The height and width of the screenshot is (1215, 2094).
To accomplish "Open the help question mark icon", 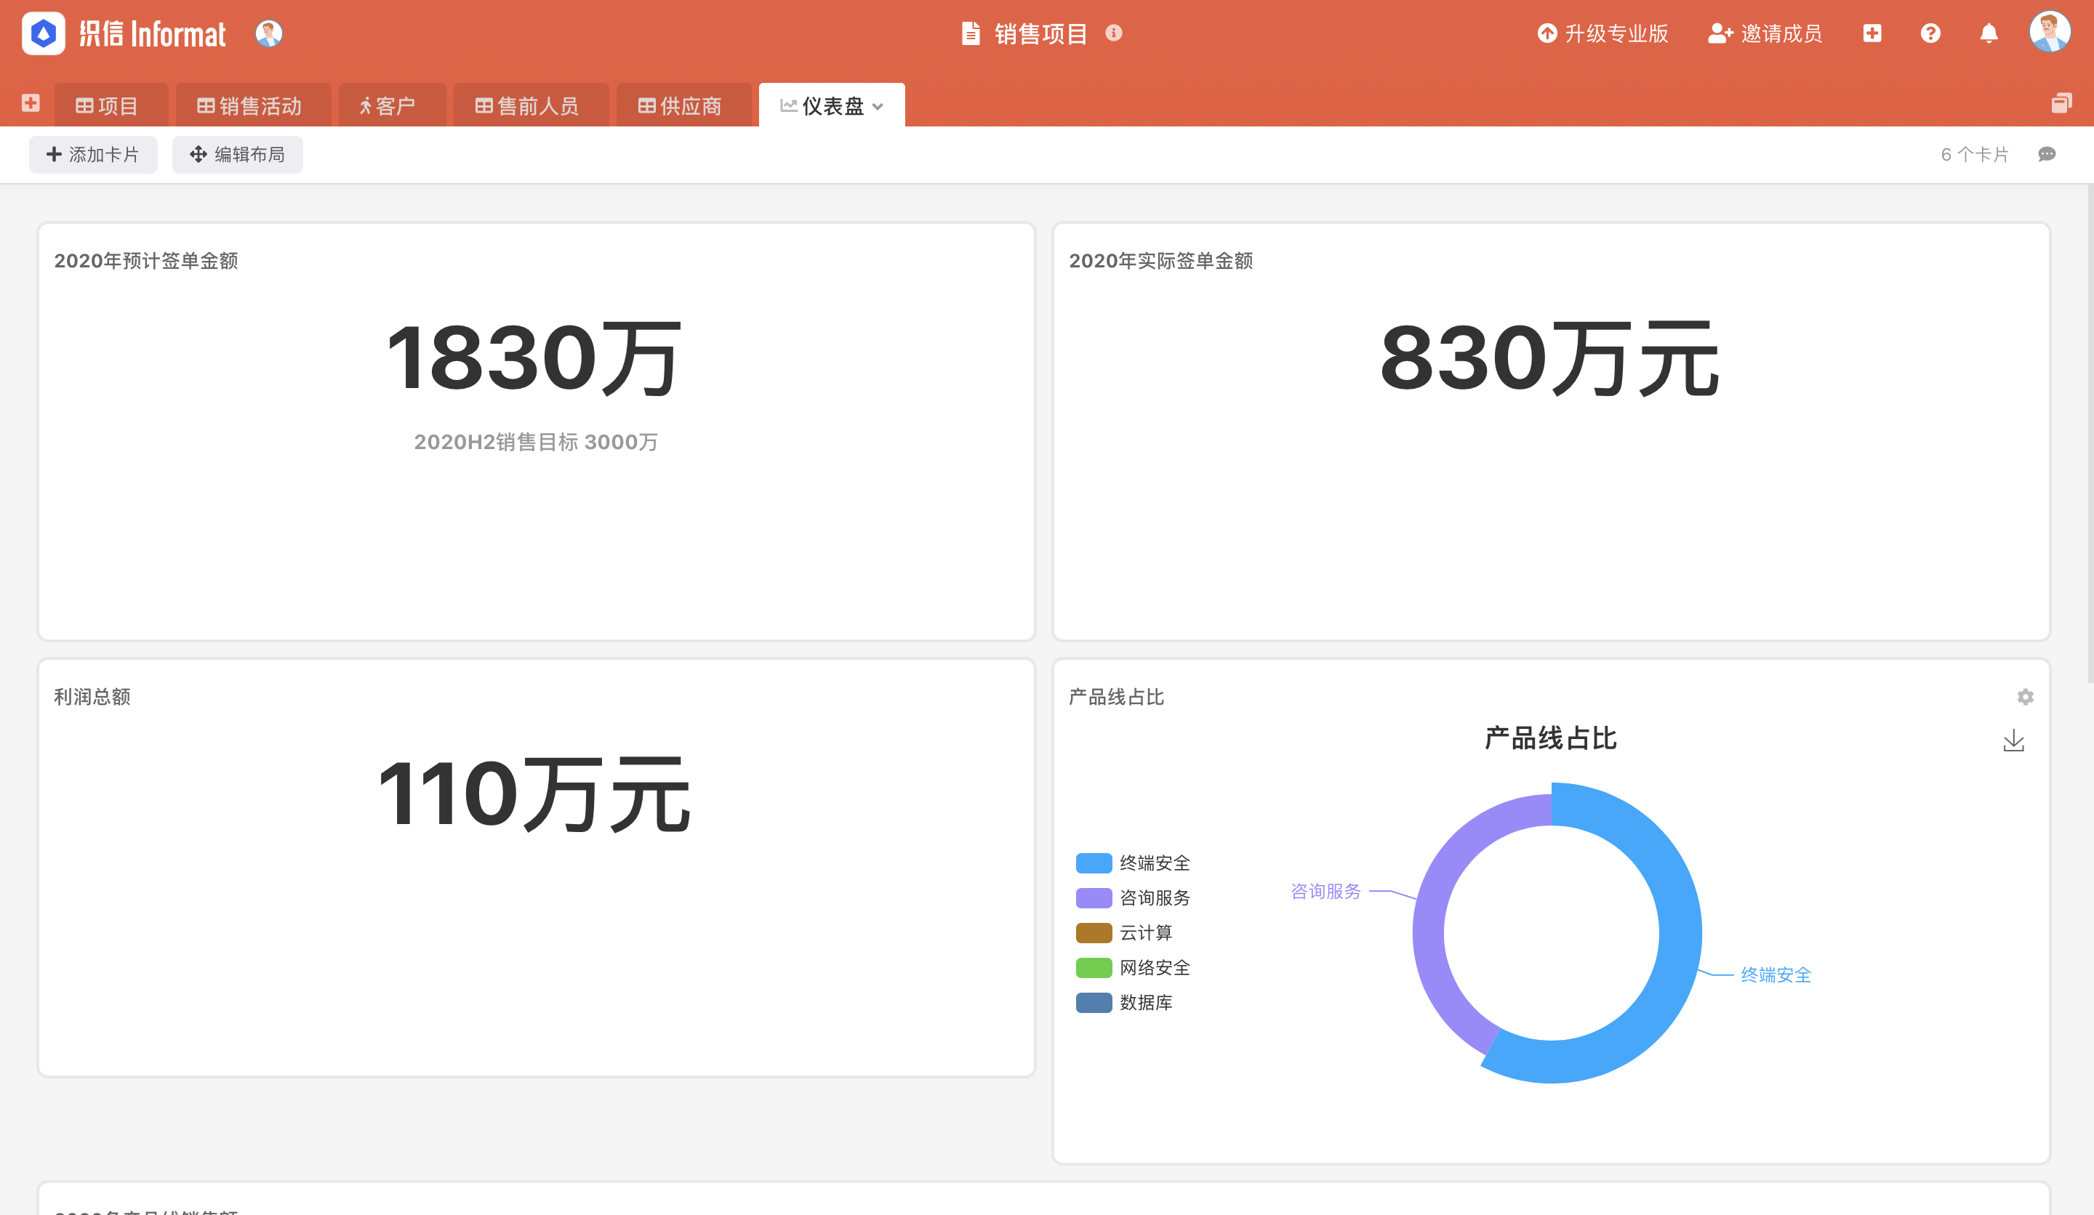I will (x=1930, y=33).
